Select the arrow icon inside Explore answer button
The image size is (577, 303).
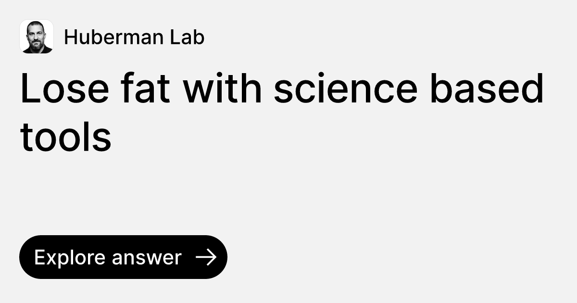[207, 257]
